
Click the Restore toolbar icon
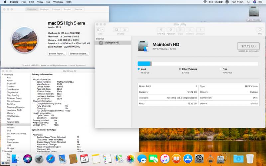coord(190,30)
